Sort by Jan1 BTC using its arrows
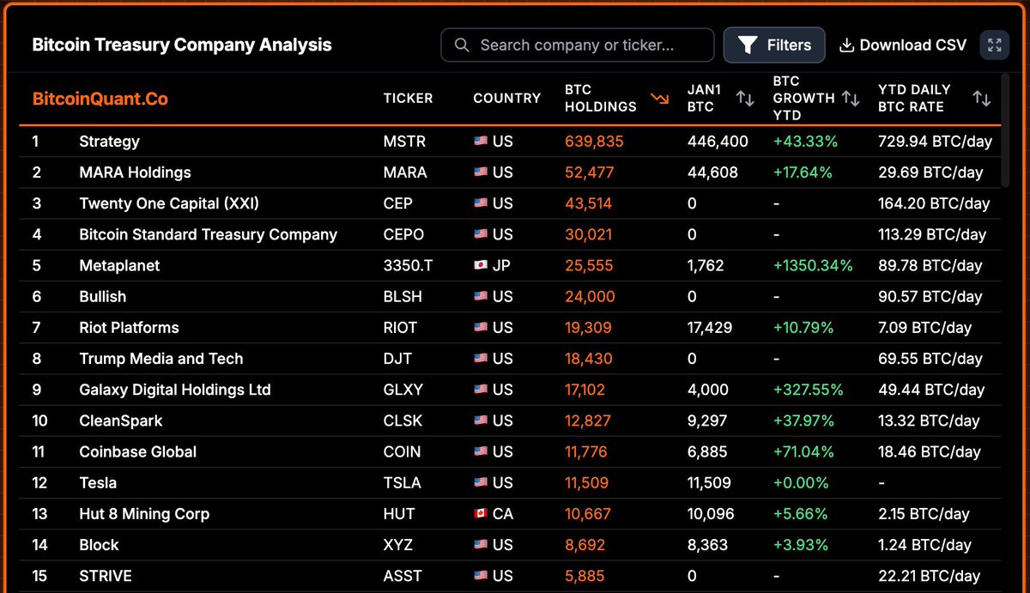1030x593 pixels. pos(745,98)
